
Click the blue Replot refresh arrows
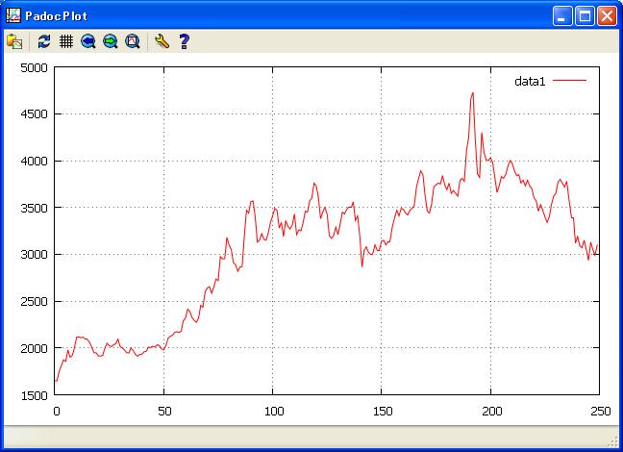tap(44, 41)
